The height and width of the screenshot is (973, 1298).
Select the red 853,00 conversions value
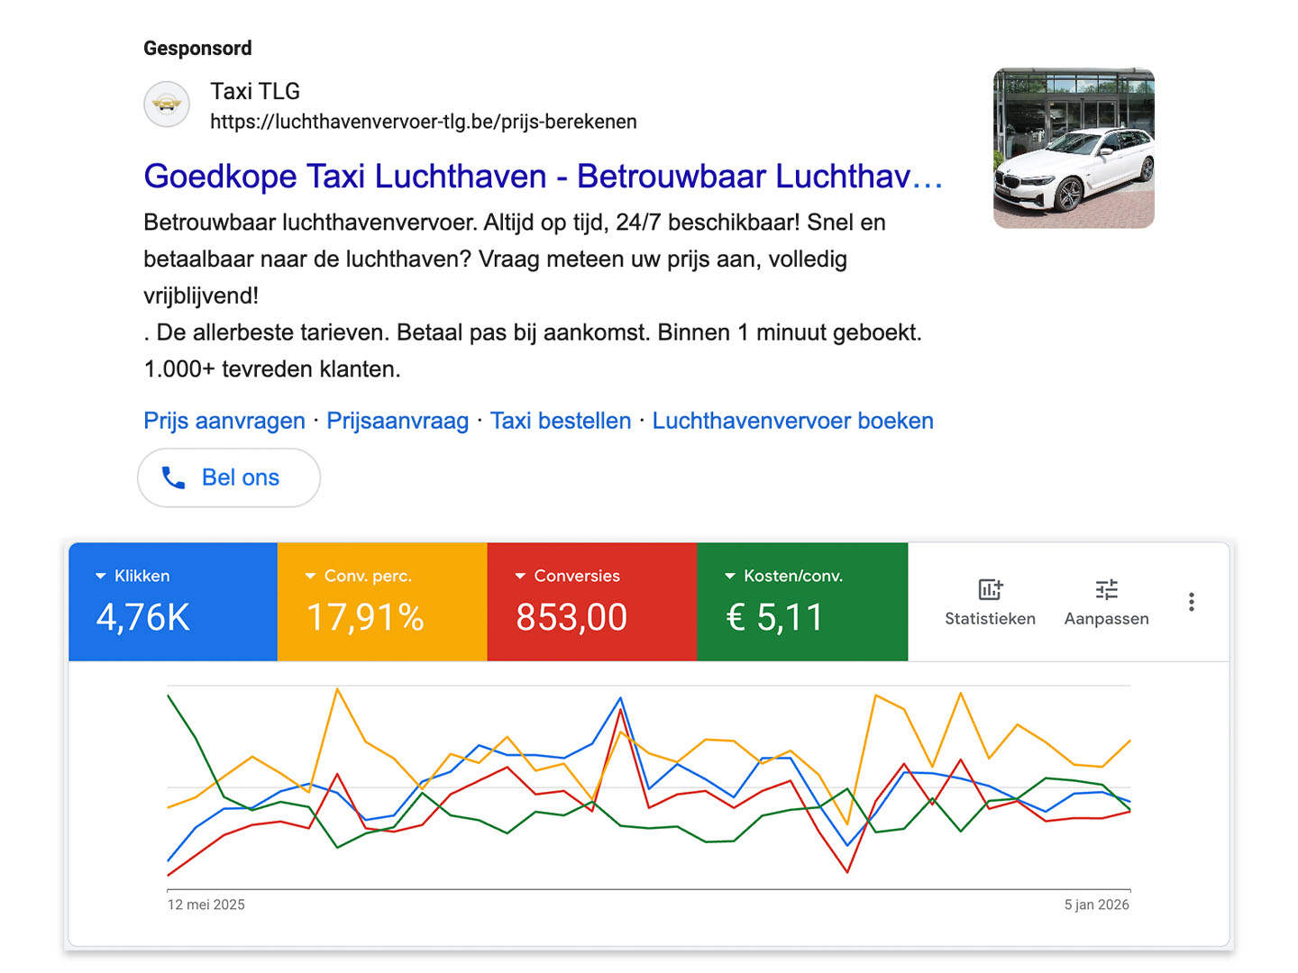(571, 618)
